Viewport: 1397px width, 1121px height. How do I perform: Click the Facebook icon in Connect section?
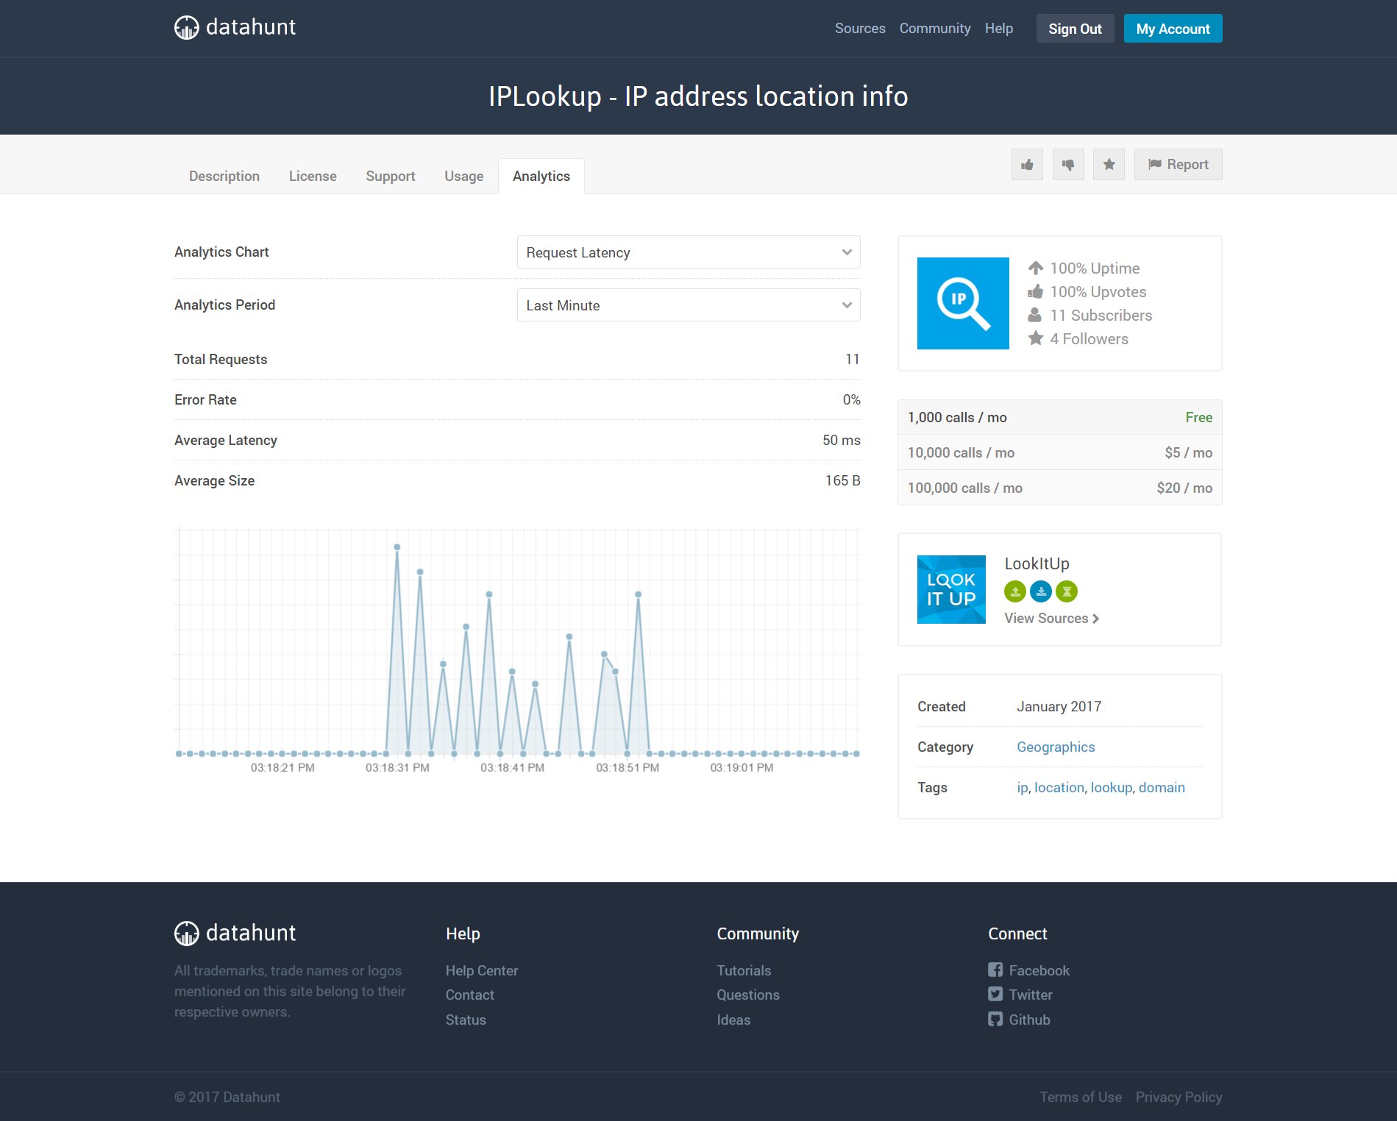point(996,969)
